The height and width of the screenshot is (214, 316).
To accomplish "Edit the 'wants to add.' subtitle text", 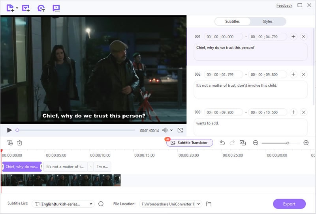I will point(250,127).
